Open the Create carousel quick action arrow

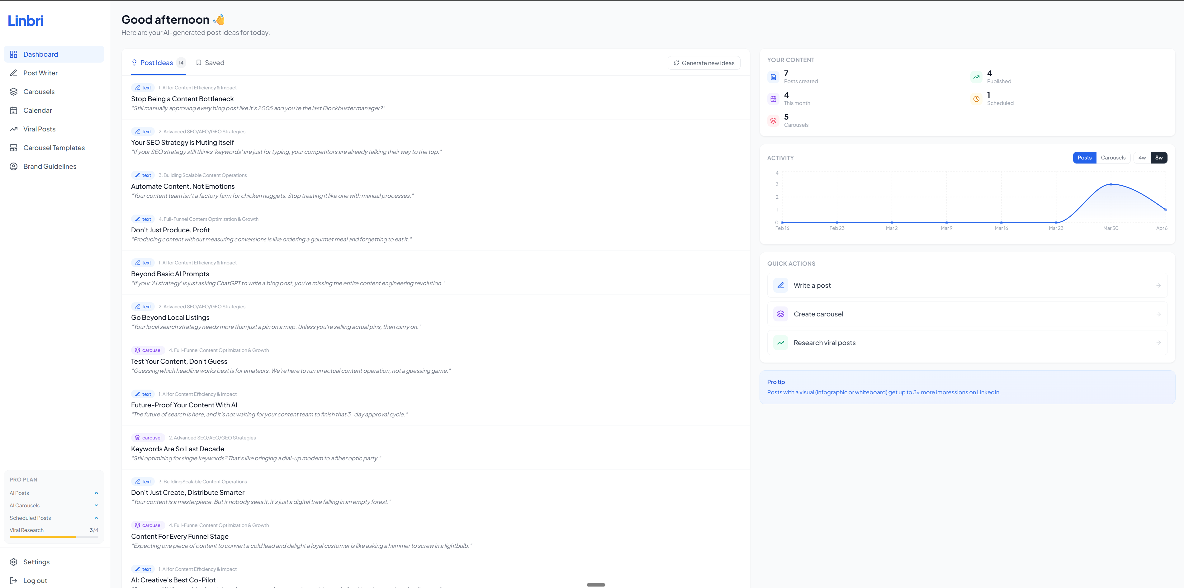point(1158,314)
